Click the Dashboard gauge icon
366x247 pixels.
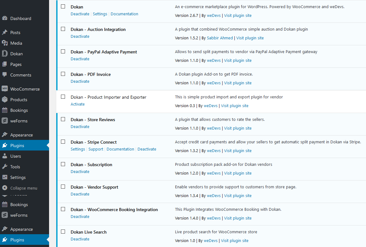[5, 18]
